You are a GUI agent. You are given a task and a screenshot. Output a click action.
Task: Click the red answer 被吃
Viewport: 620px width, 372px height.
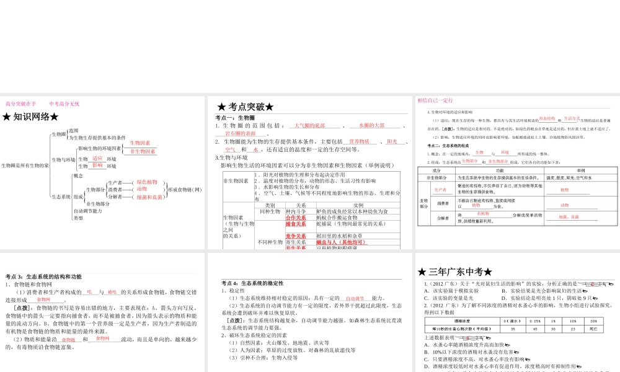click(x=112, y=292)
